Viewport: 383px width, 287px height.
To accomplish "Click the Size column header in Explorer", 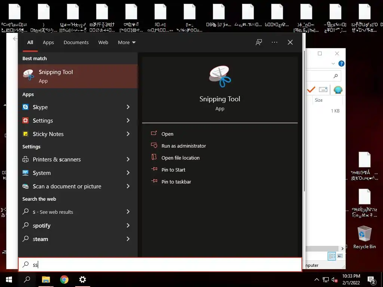I will click(319, 100).
